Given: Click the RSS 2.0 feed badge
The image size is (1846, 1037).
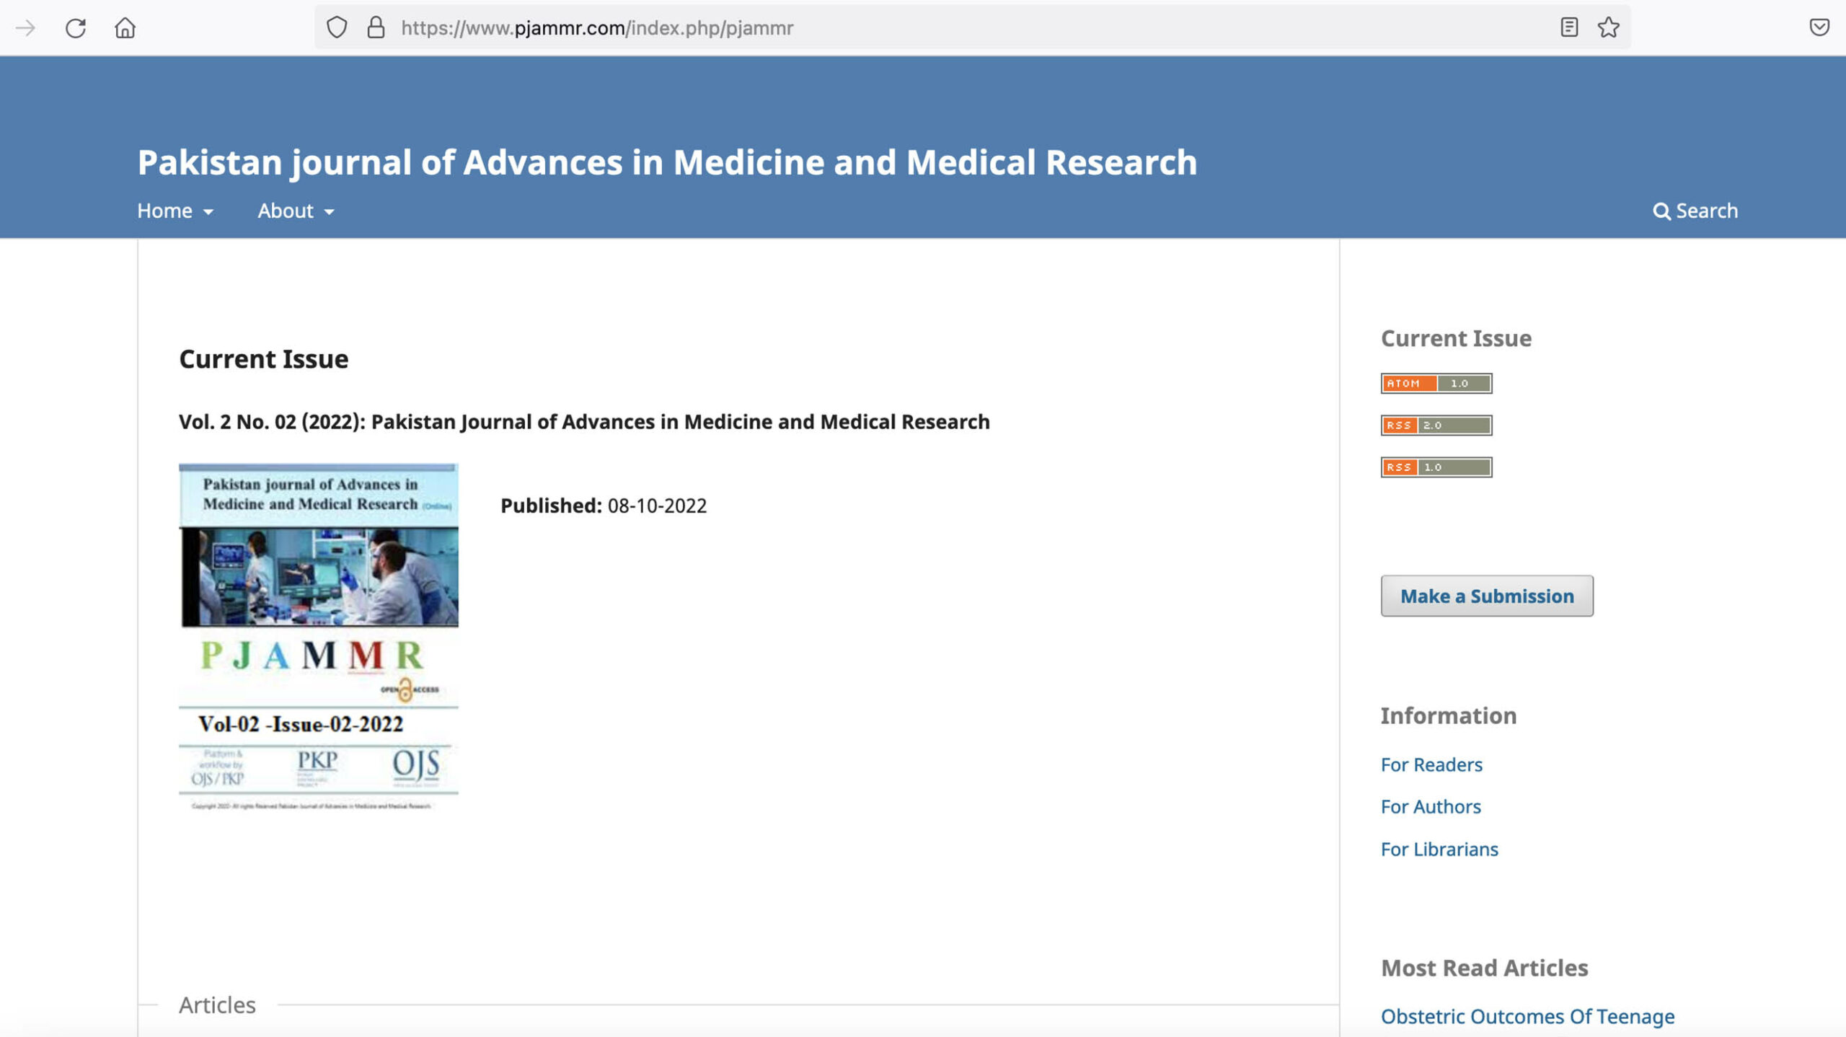Looking at the screenshot, I should pyautogui.click(x=1436, y=425).
